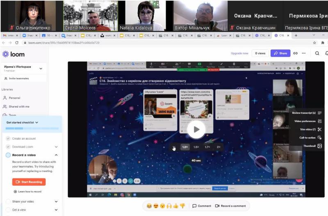Open Review transcript option
The image size is (328, 216).
click(319, 113)
